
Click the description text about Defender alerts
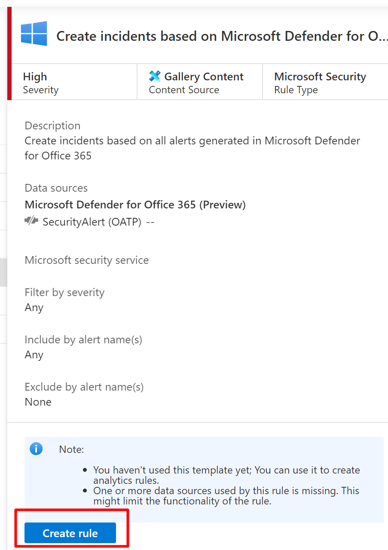tap(192, 148)
